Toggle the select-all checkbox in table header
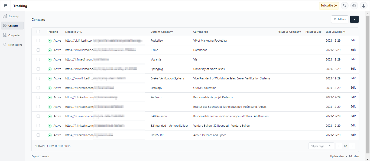Screen dimensions: 370x161 pos(38,32)
